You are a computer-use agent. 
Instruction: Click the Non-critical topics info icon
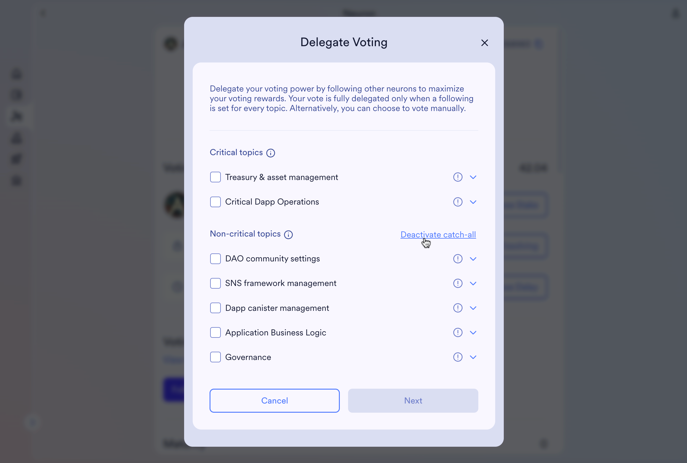(x=288, y=235)
